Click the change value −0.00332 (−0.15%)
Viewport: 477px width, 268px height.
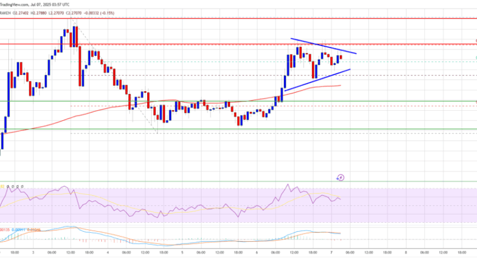tap(99, 13)
